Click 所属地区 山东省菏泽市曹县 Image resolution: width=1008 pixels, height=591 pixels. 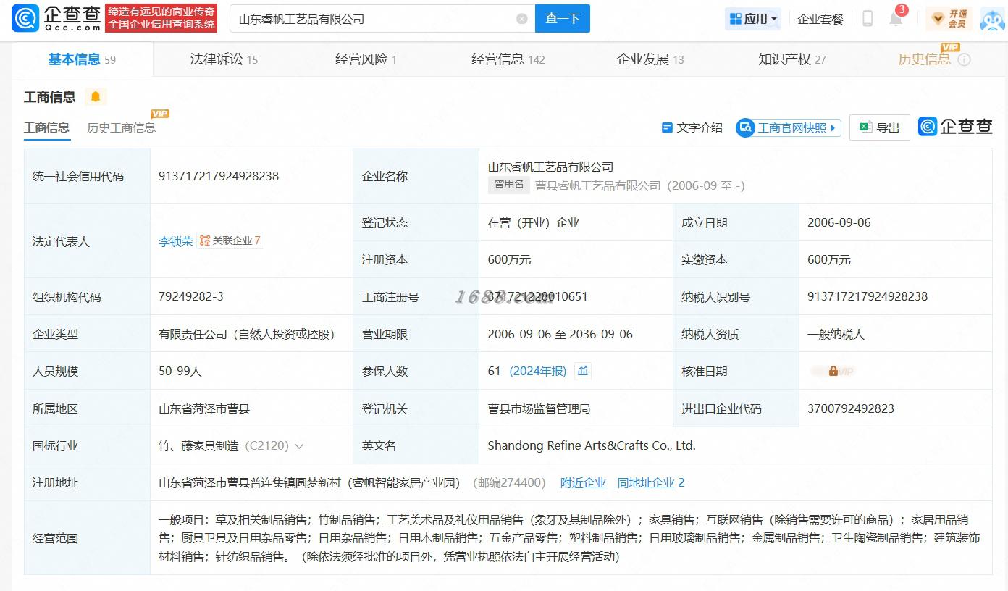[204, 408]
